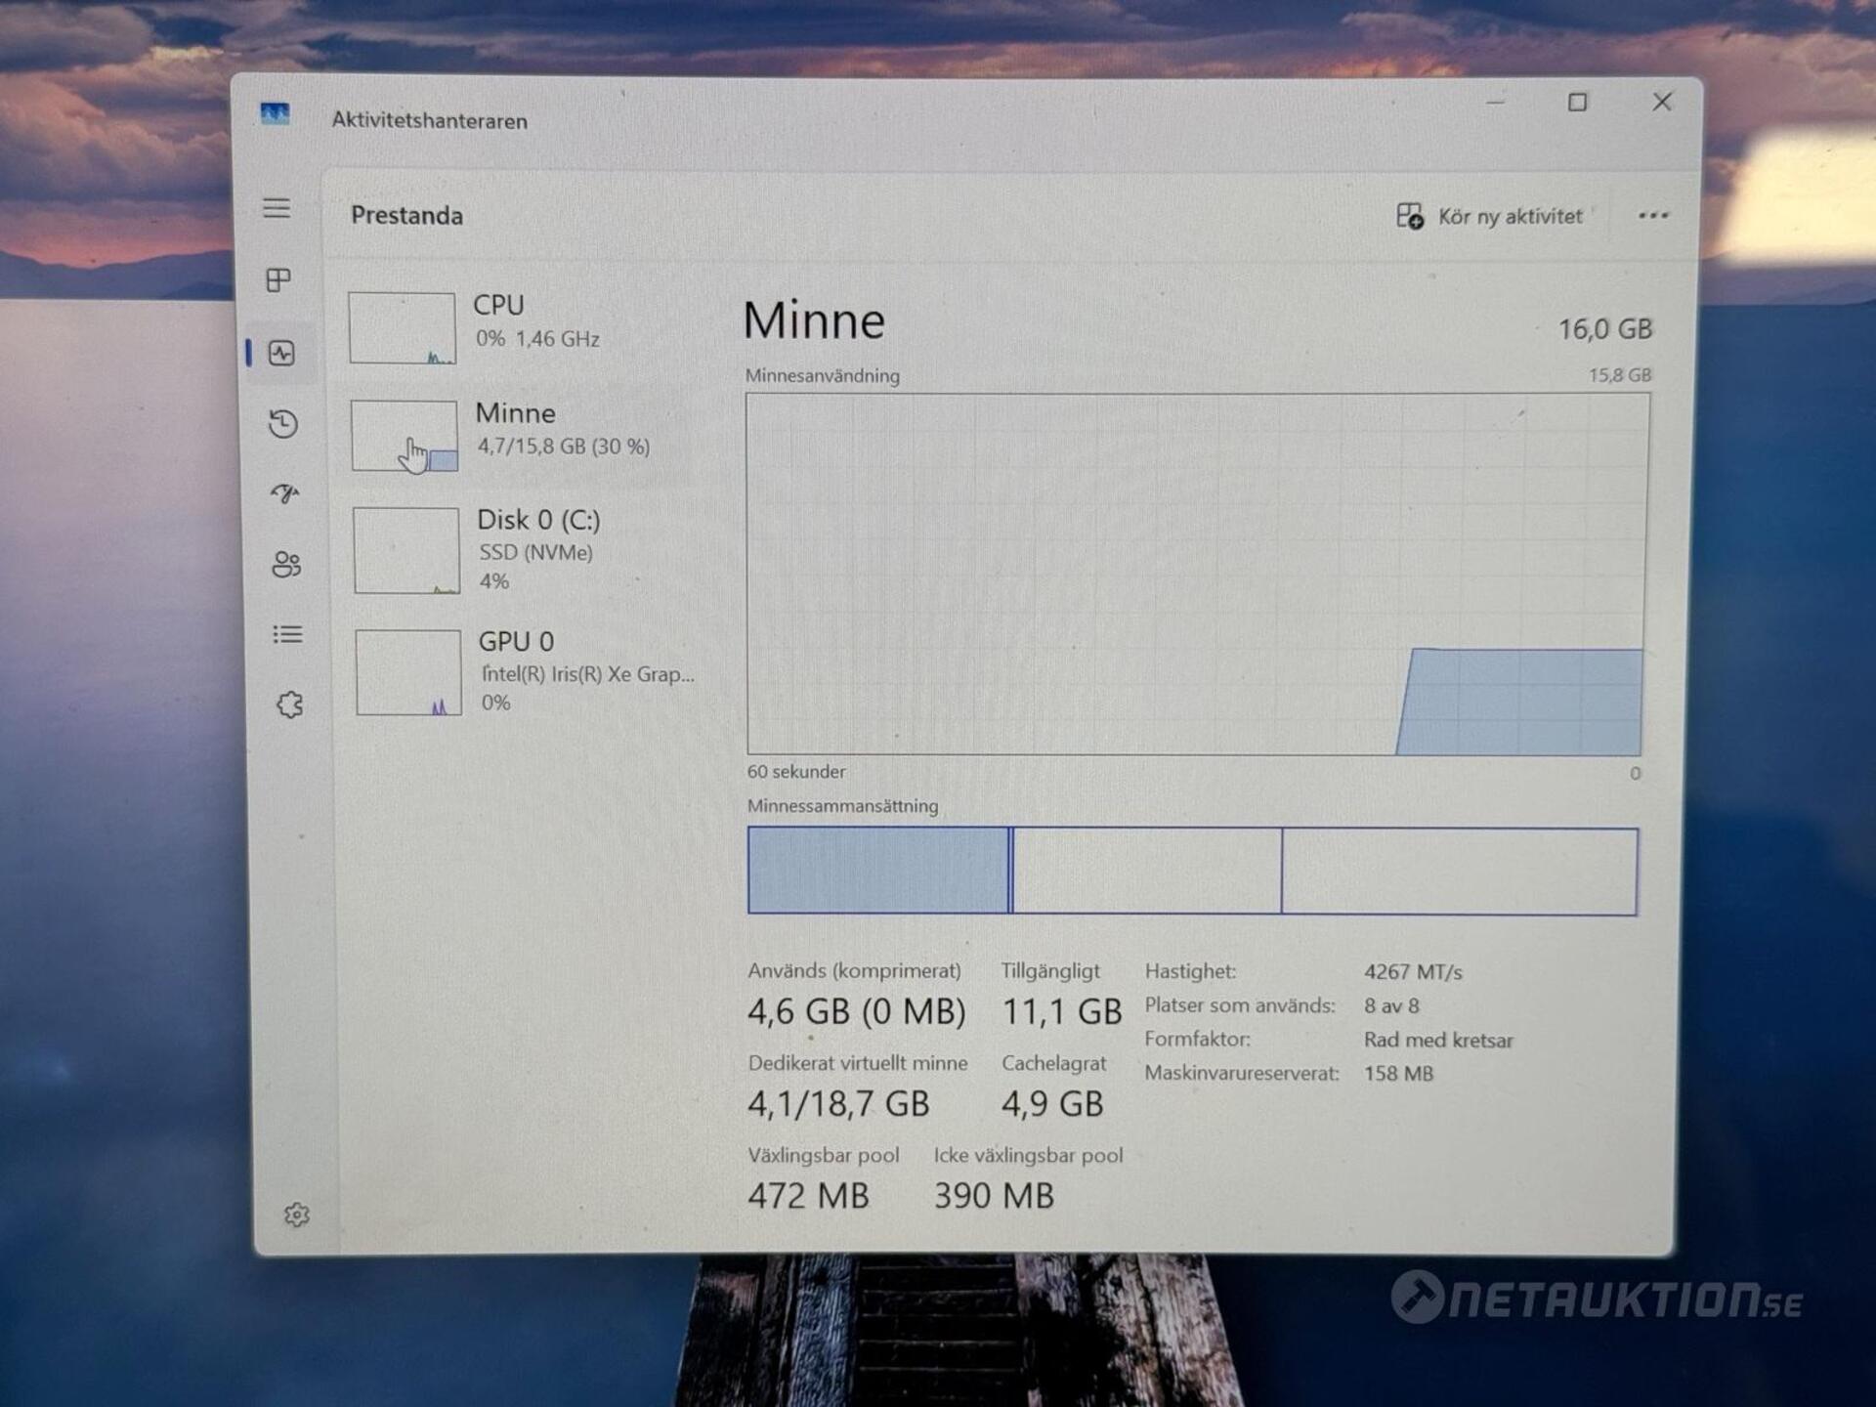Viewport: 1876px width, 1407px height.
Task: Open the three-dot more options menu
Action: [x=1653, y=216]
